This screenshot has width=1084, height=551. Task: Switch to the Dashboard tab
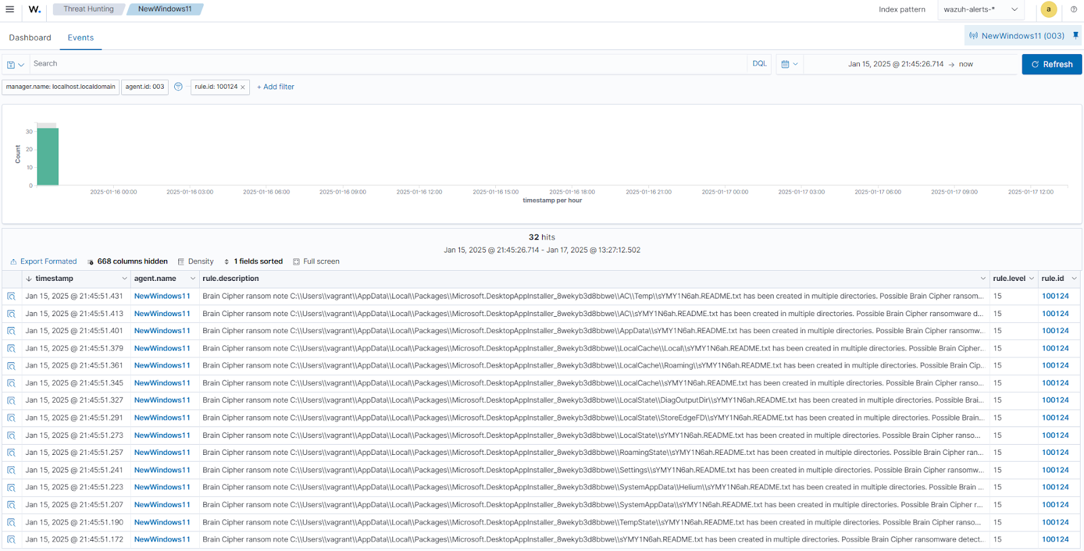pyautogui.click(x=30, y=38)
